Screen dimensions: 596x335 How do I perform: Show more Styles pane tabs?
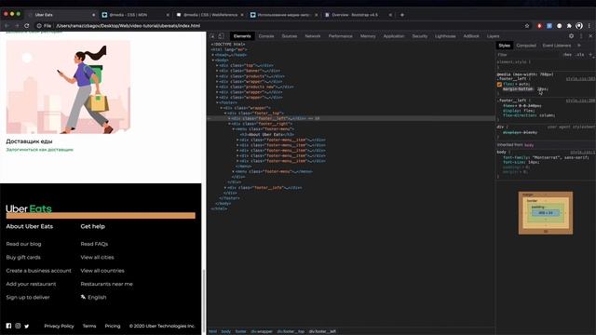click(579, 46)
